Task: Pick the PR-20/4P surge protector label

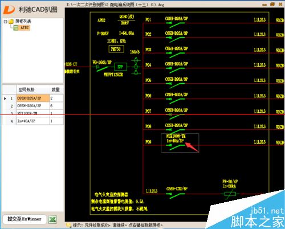Action: click(230, 181)
